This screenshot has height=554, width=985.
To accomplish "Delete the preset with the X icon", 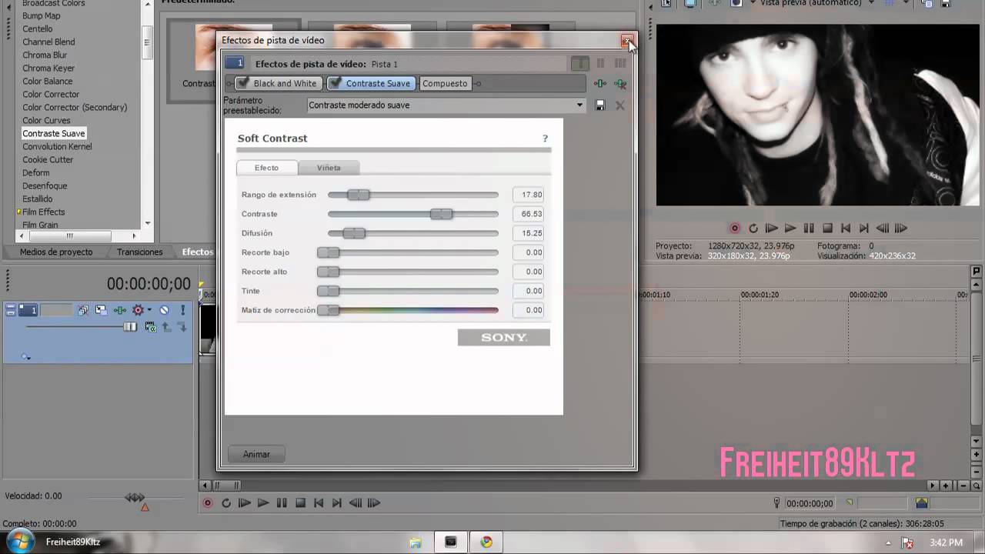I will (x=620, y=105).
